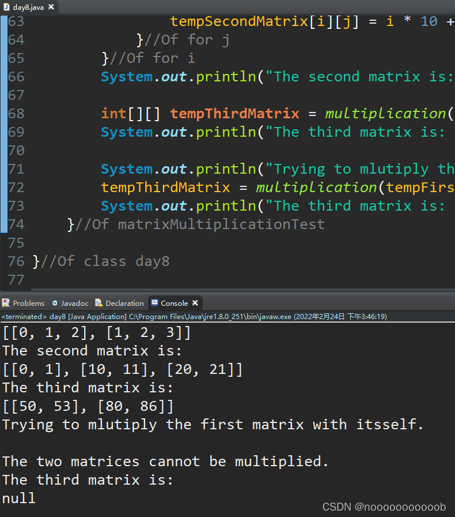This screenshot has height=517, width=455.
Task: Click the editor horizontal scrollbar
Action: (242, 290)
